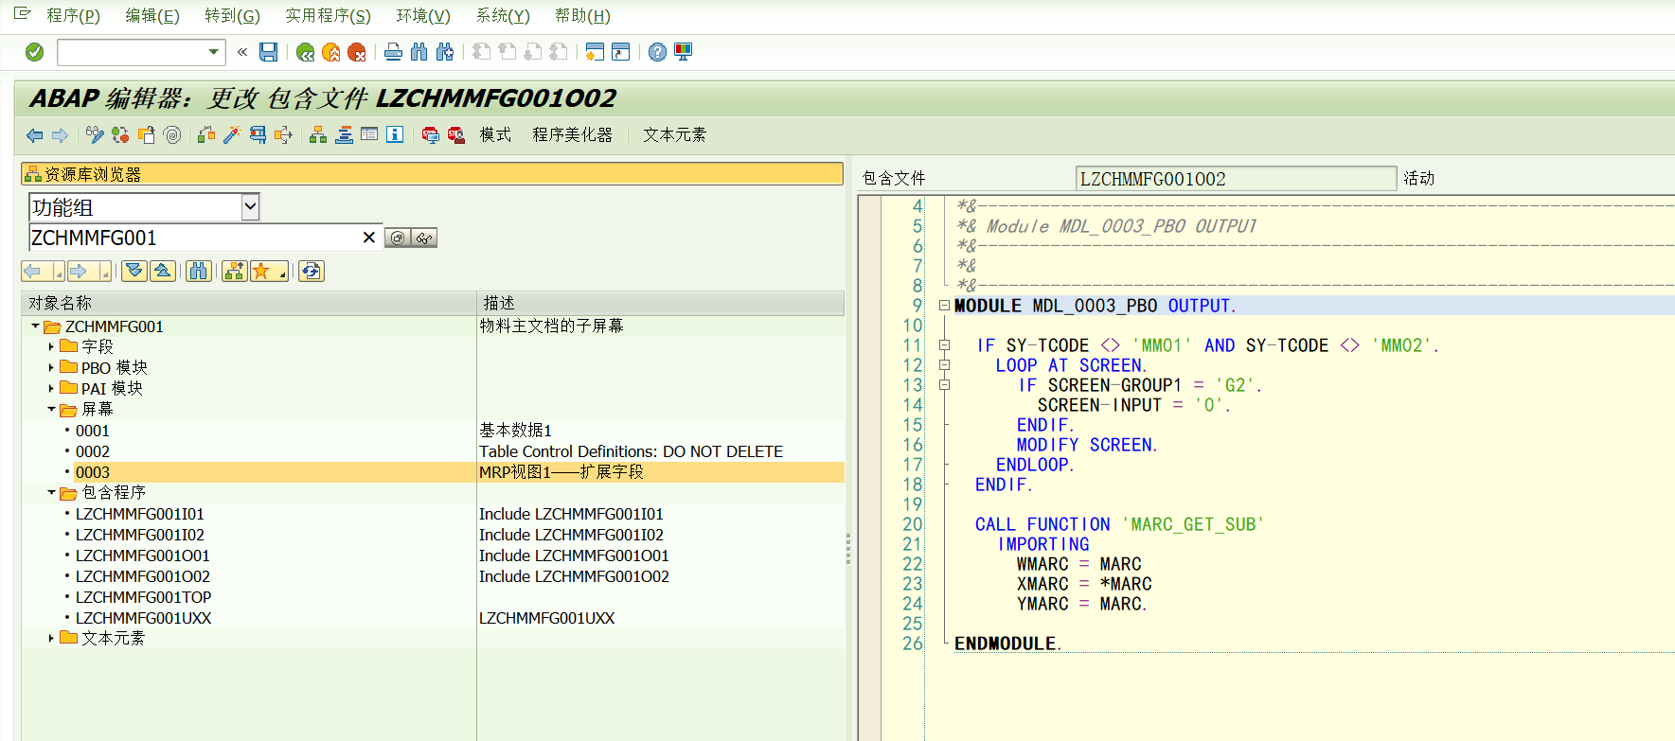
Task: Click the 描述 column header
Action: pos(661,303)
